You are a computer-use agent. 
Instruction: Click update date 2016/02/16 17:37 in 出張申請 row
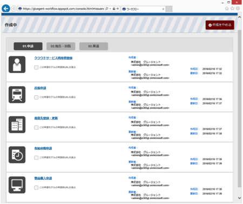click(x=212, y=103)
